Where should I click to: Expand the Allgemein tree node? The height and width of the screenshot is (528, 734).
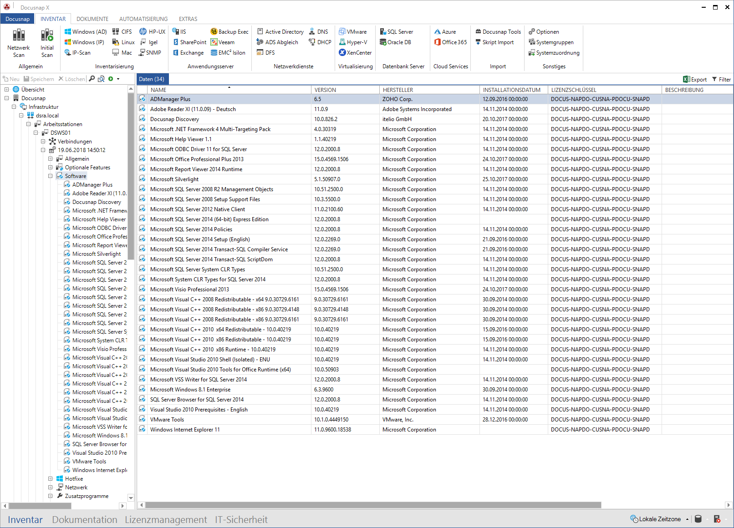tap(51, 159)
